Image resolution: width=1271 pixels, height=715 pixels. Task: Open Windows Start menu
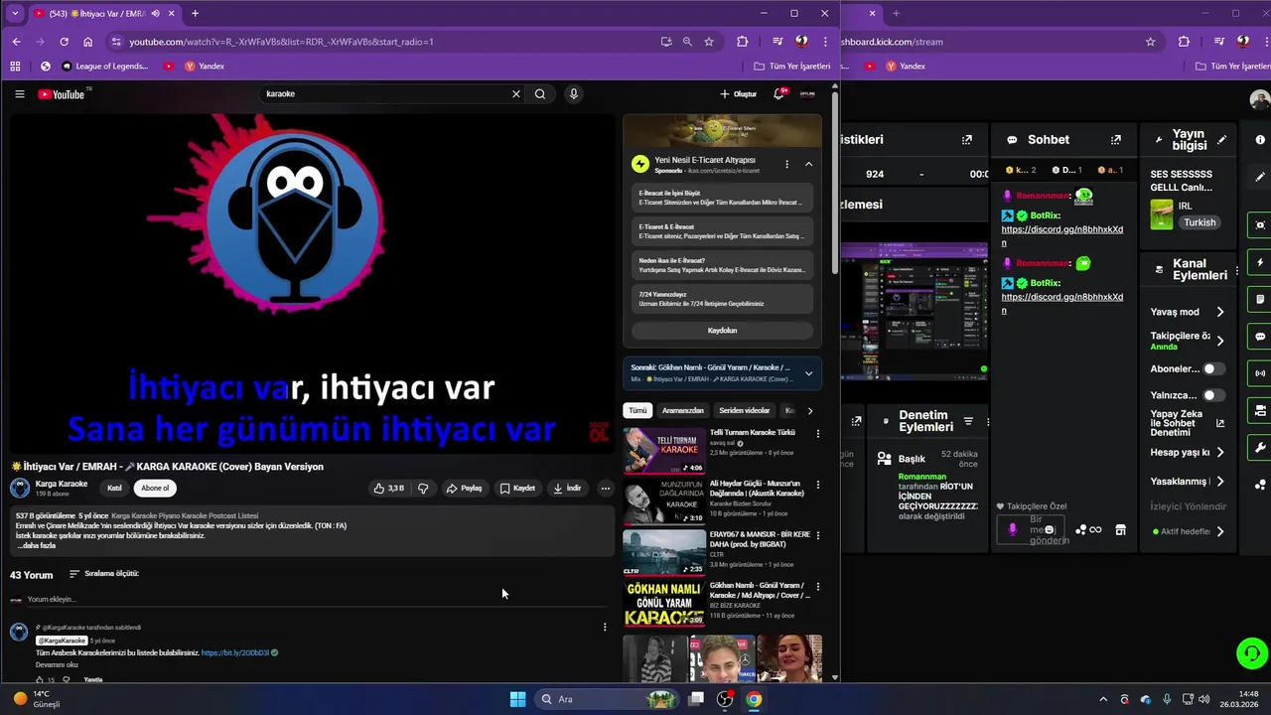click(517, 699)
